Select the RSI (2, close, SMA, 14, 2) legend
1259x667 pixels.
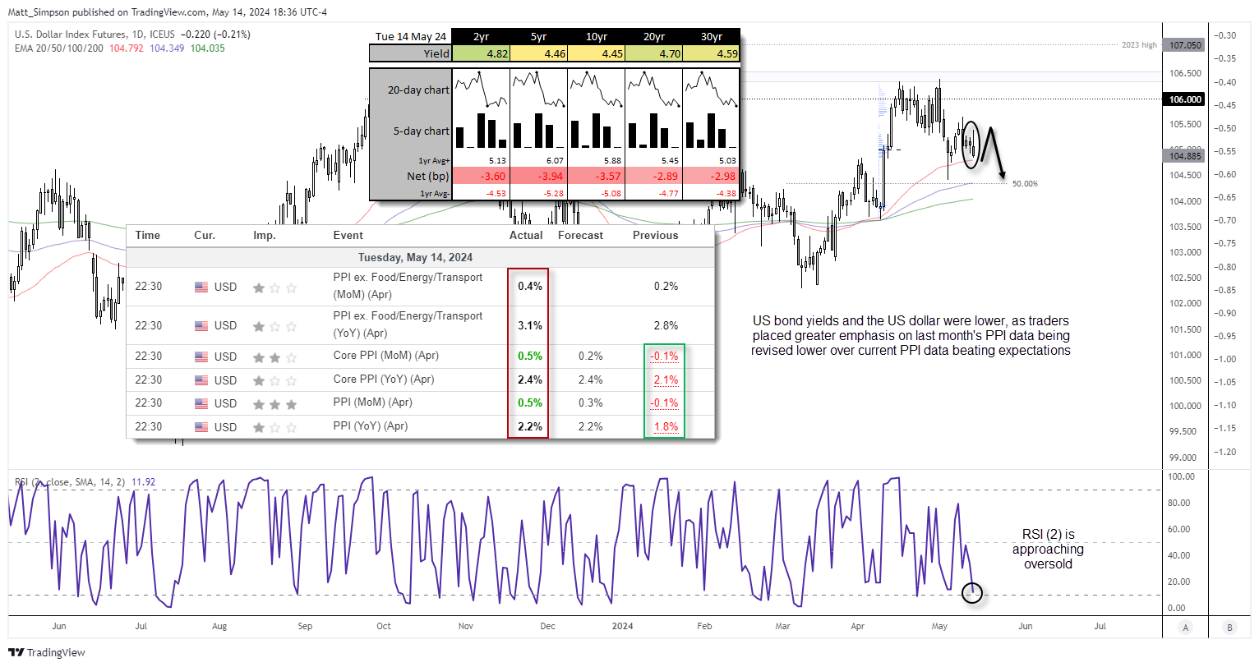coord(70,482)
